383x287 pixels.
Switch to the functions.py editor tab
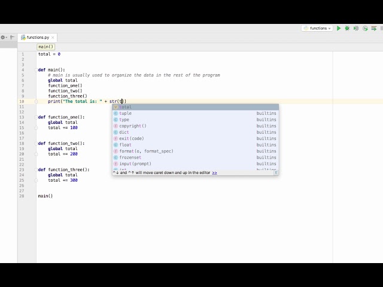[38, 37]
